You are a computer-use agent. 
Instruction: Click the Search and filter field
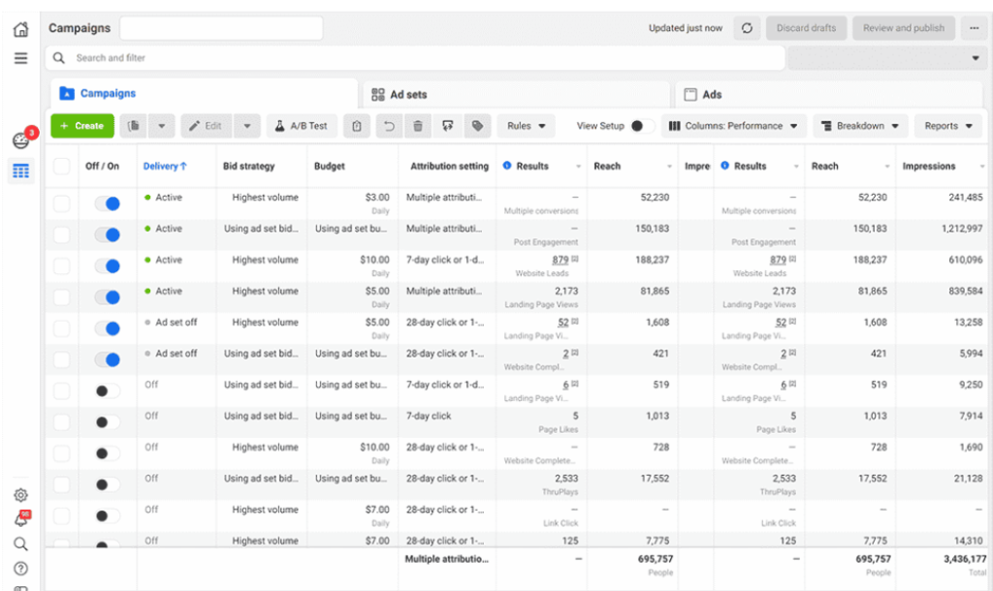coord(415,58)
